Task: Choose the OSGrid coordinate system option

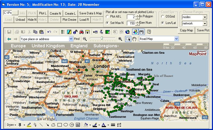Action: click(162, 16)
